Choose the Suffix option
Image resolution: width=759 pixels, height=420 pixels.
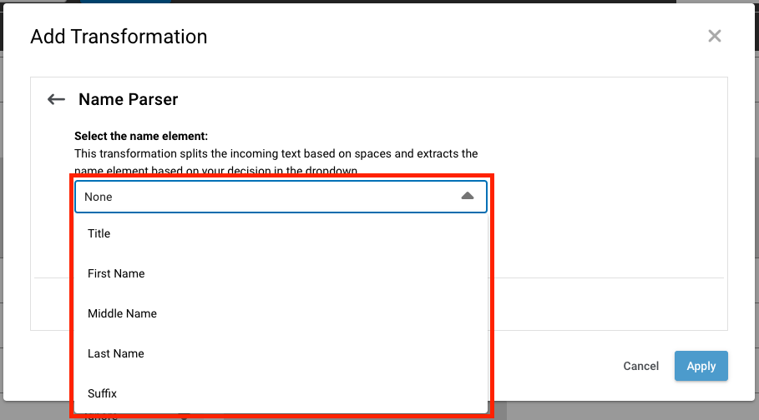tap(103, 393)
